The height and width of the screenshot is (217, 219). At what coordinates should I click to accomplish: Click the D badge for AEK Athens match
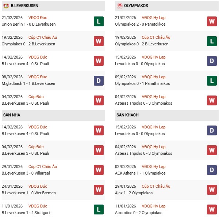click(212, 170)
